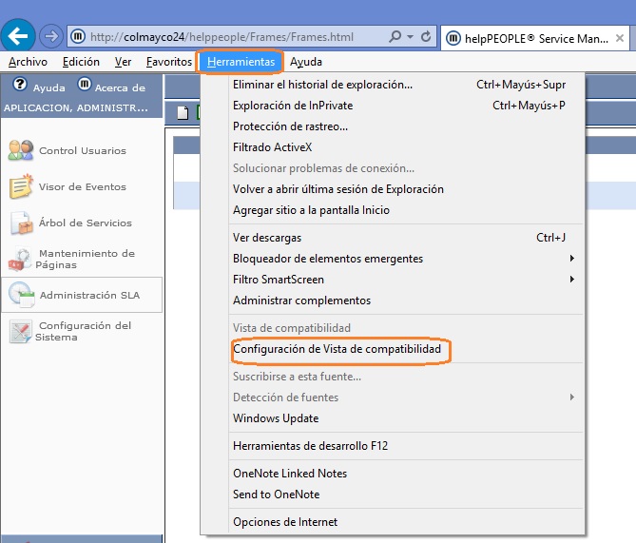The width and height of the screenshot is (636, 543).
Task: Click the search magnifier in address bar
Action: pos(395,37)
